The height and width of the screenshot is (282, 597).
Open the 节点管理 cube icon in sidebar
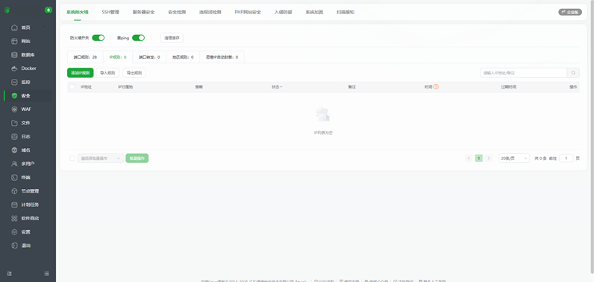(14, 191)
